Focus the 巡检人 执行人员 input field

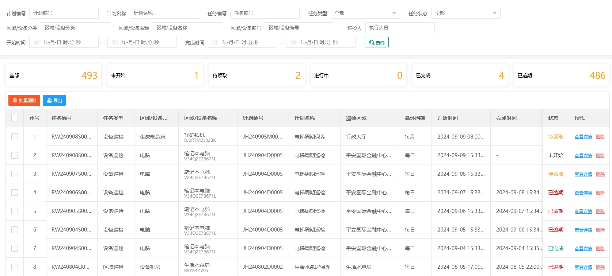pos(400,28)
